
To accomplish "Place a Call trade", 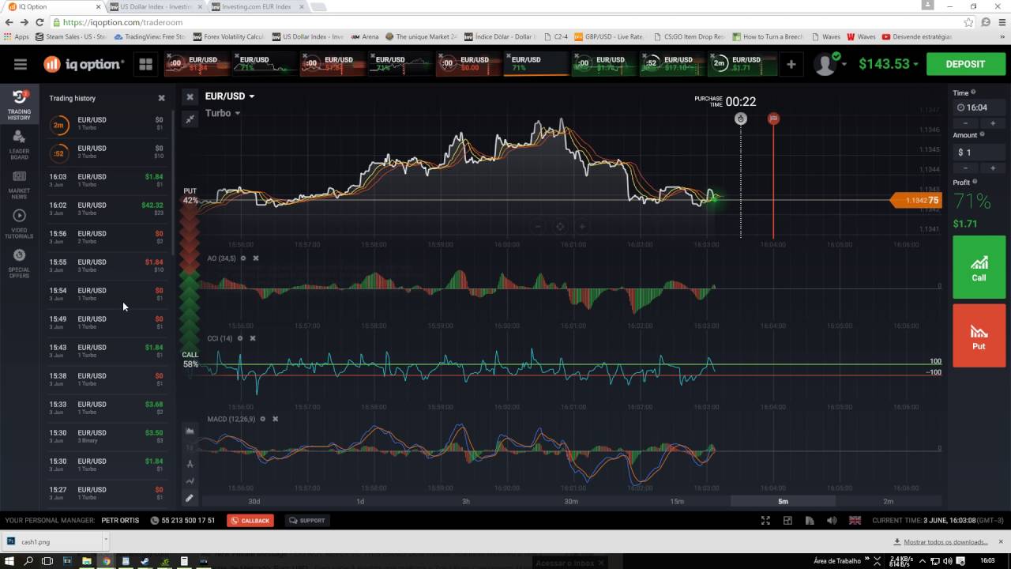I will pyautogui.click(x=979, y=266).
